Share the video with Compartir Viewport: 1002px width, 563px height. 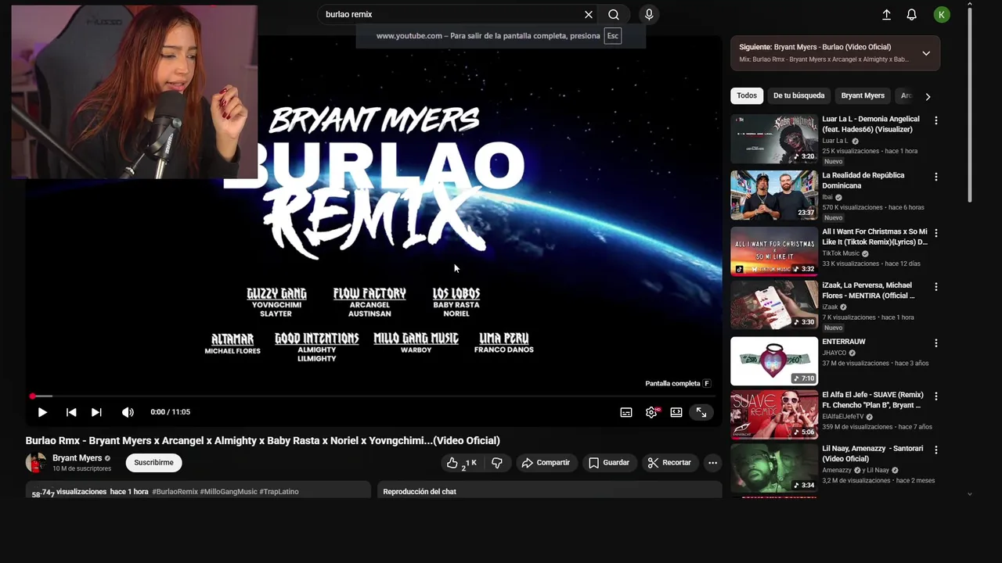tap(546, 463)
